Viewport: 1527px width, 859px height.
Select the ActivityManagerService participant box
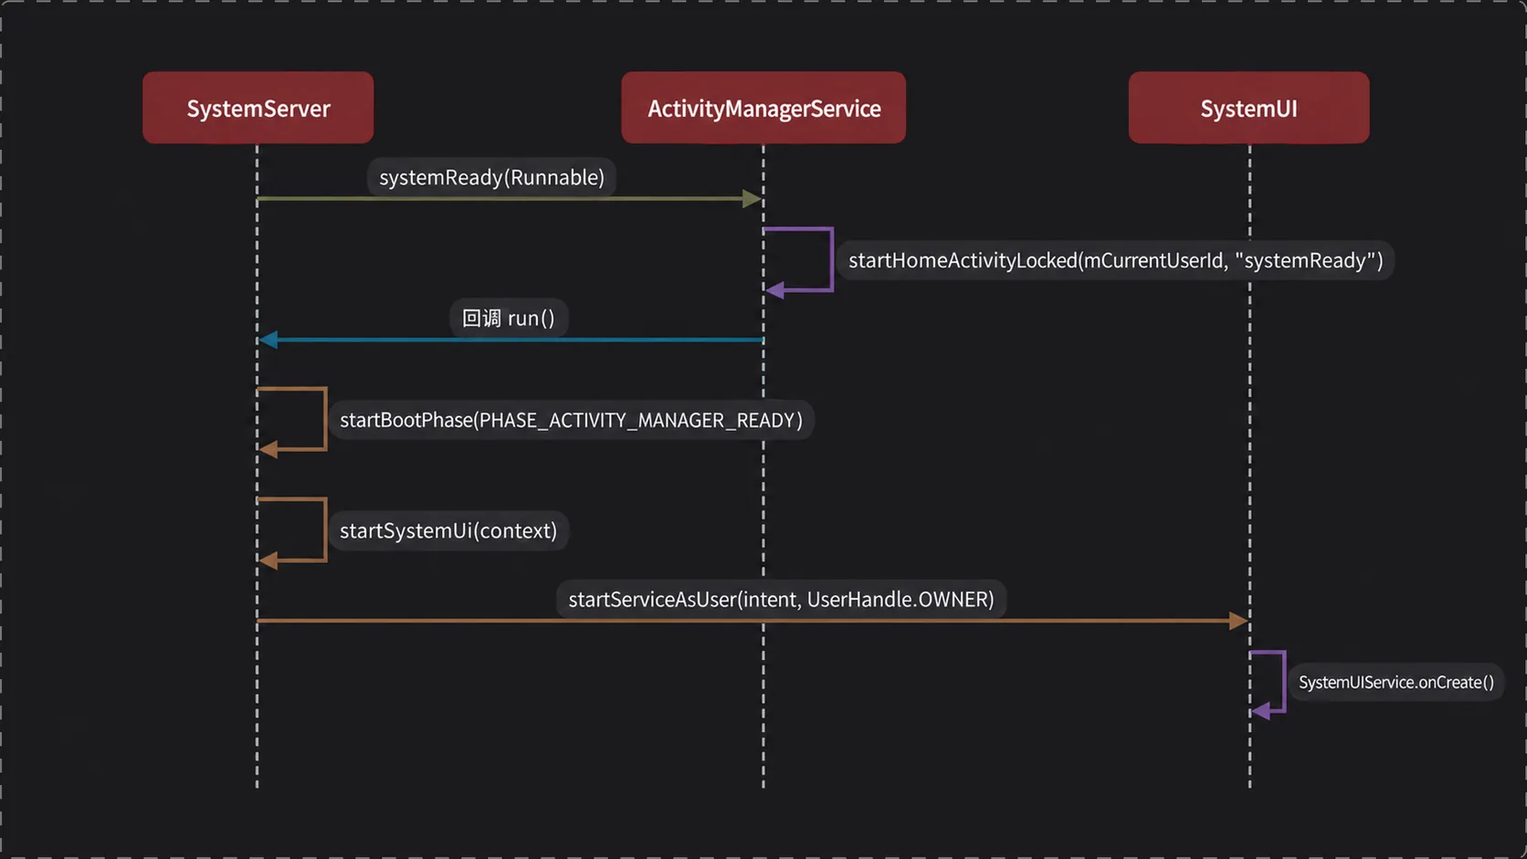(763, 108)
